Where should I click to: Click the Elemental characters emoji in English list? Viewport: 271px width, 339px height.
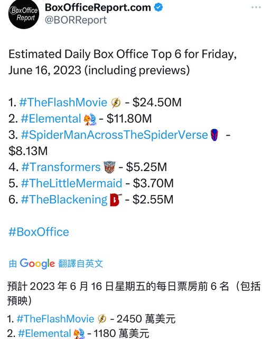[90, 119]
